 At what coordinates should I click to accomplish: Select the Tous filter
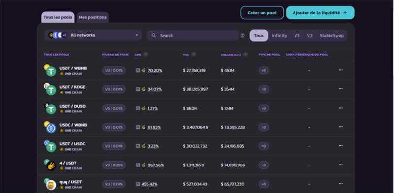click(x=259, y=35)
